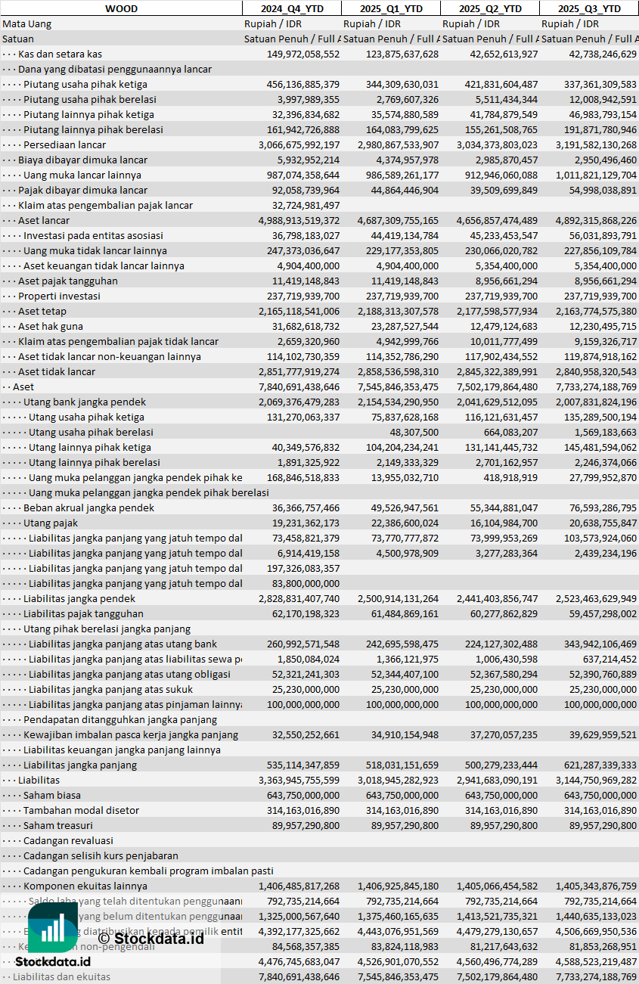Click the Satuan row label
Image resolution: width=639 pixels, height=984 pixels.
pyautogui.click(x=18, y=39)
